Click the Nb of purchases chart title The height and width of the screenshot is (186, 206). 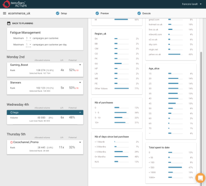[x=104, y=103]
